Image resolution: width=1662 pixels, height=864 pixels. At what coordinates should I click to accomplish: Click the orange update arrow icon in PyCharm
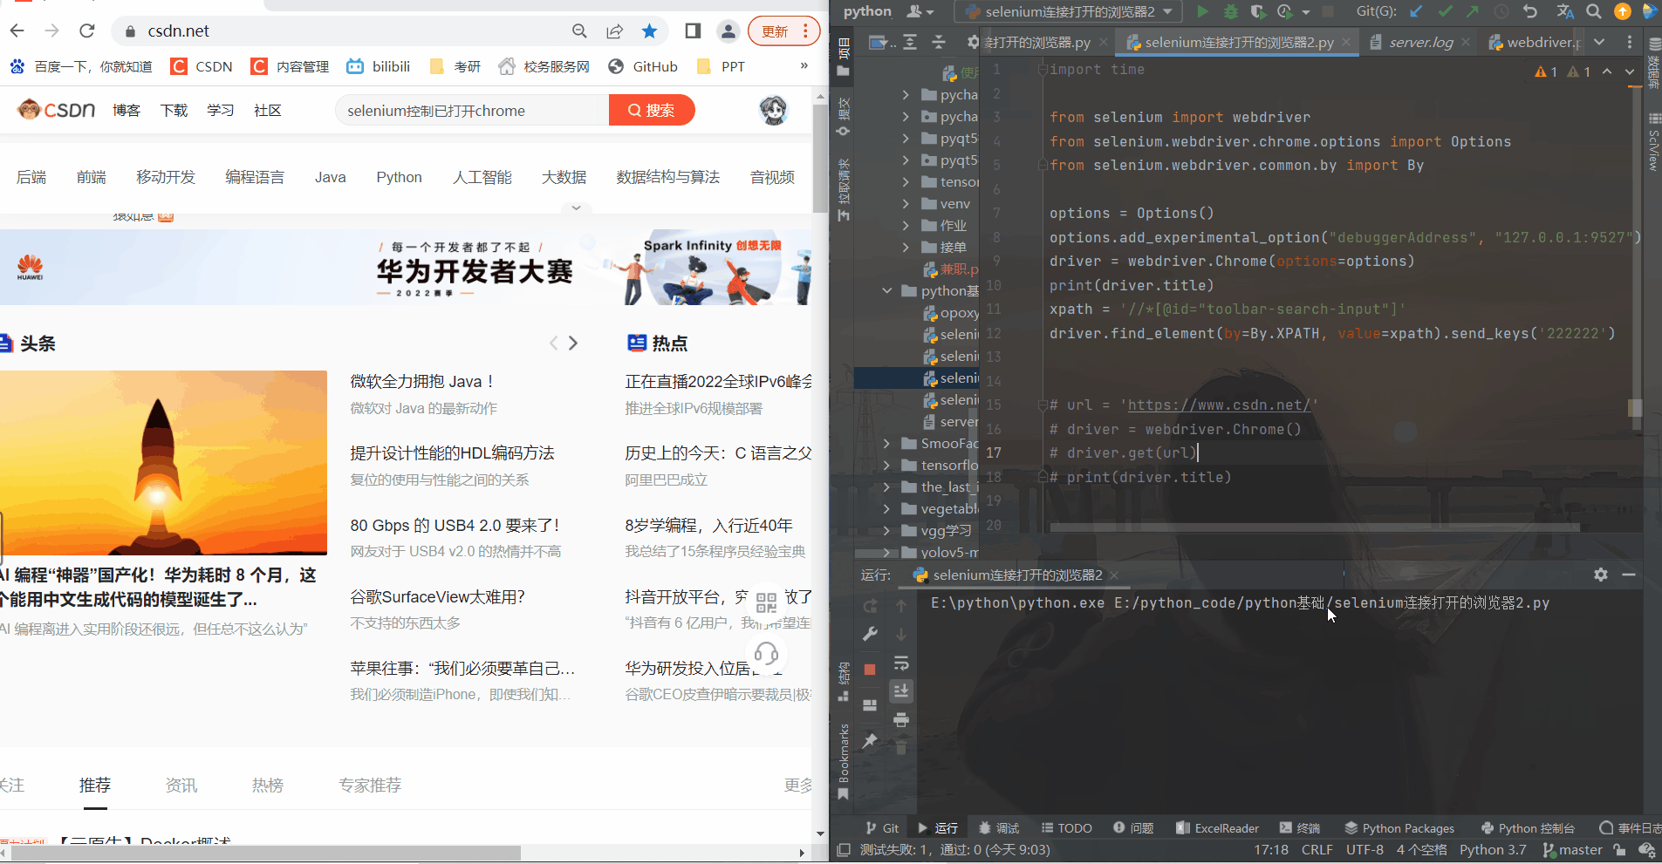[x=1623, y=11]
